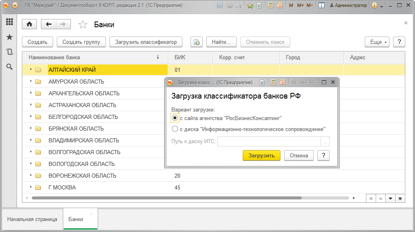Expand the АМУРСКАЯ ОБЛАСТЬ group
This screenshot has height=232, width=415.
31,81
